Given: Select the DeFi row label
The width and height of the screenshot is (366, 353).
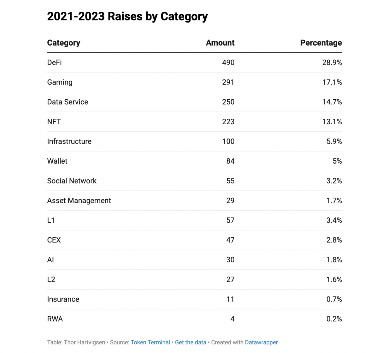Looking at the screenshot, I should click(x=54, y=63).
